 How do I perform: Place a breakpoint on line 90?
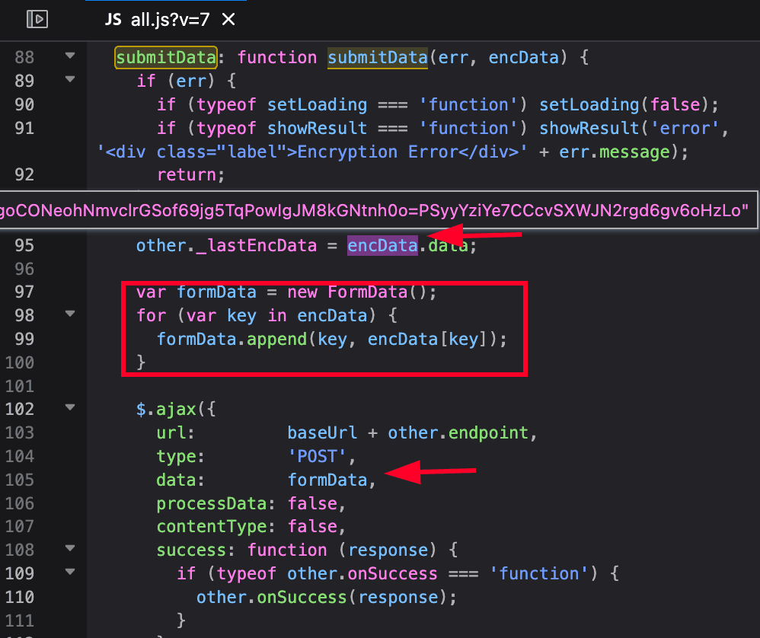point(24,104)
